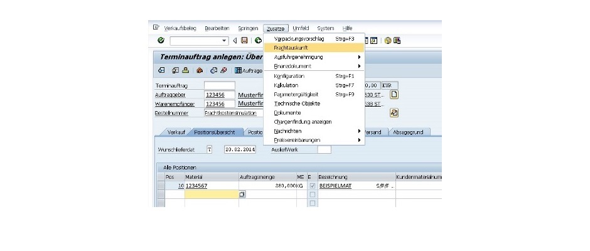Tick the E checkbox in third table row
Image resolution: width=590 pixels, height=251 pixels.
click(x=313, y=203)
